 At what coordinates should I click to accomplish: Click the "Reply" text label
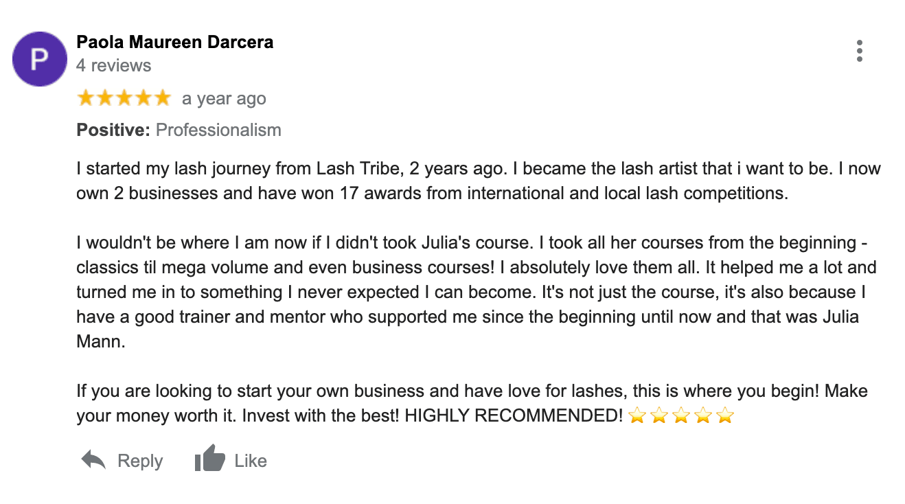(140, 461)
